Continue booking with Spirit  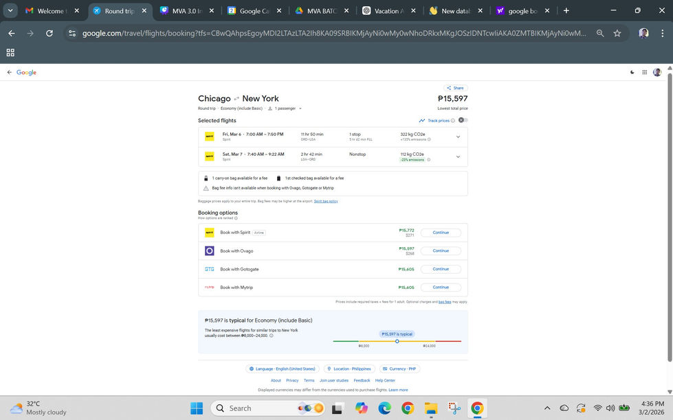pos(441,232)
